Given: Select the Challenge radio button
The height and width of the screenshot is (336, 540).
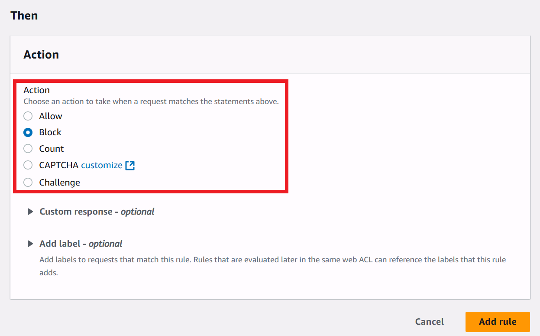Looking at the screenshot, I should point(28,183).
